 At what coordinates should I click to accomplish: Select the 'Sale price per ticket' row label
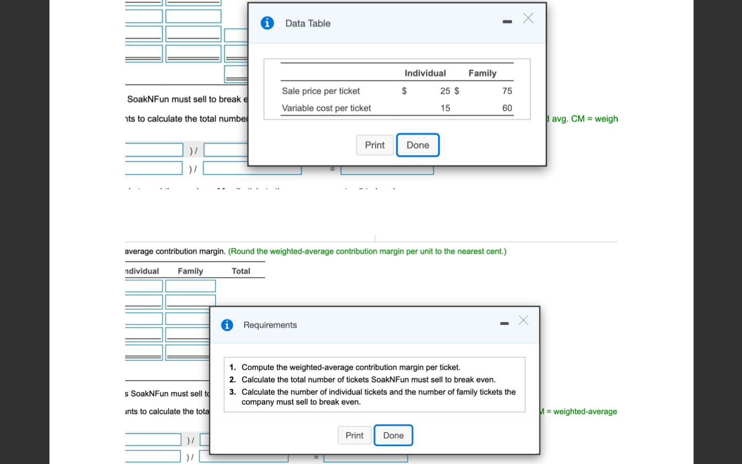pyautogui.click(x=321, y=91)
